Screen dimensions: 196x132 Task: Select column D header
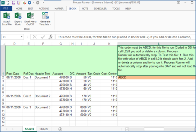click(x=14, y=44)
